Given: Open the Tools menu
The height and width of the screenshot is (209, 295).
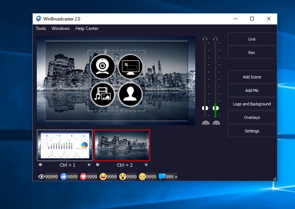Looking at the screenshot, I should click(41, 28).
